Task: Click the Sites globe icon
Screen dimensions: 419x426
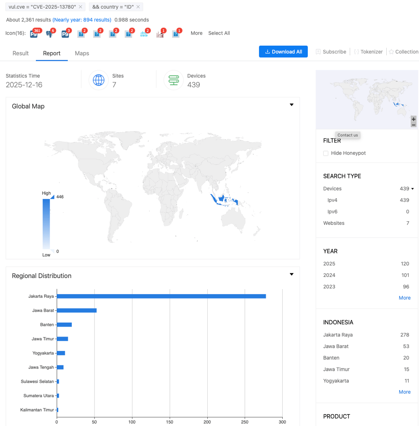Action: [x=99, y=80]
